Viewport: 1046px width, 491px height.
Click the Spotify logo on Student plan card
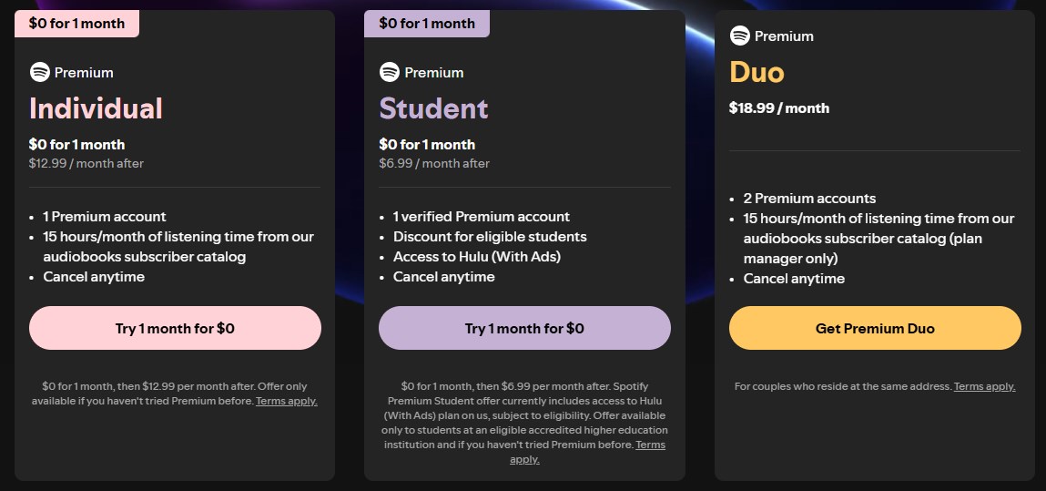[390, 72]
